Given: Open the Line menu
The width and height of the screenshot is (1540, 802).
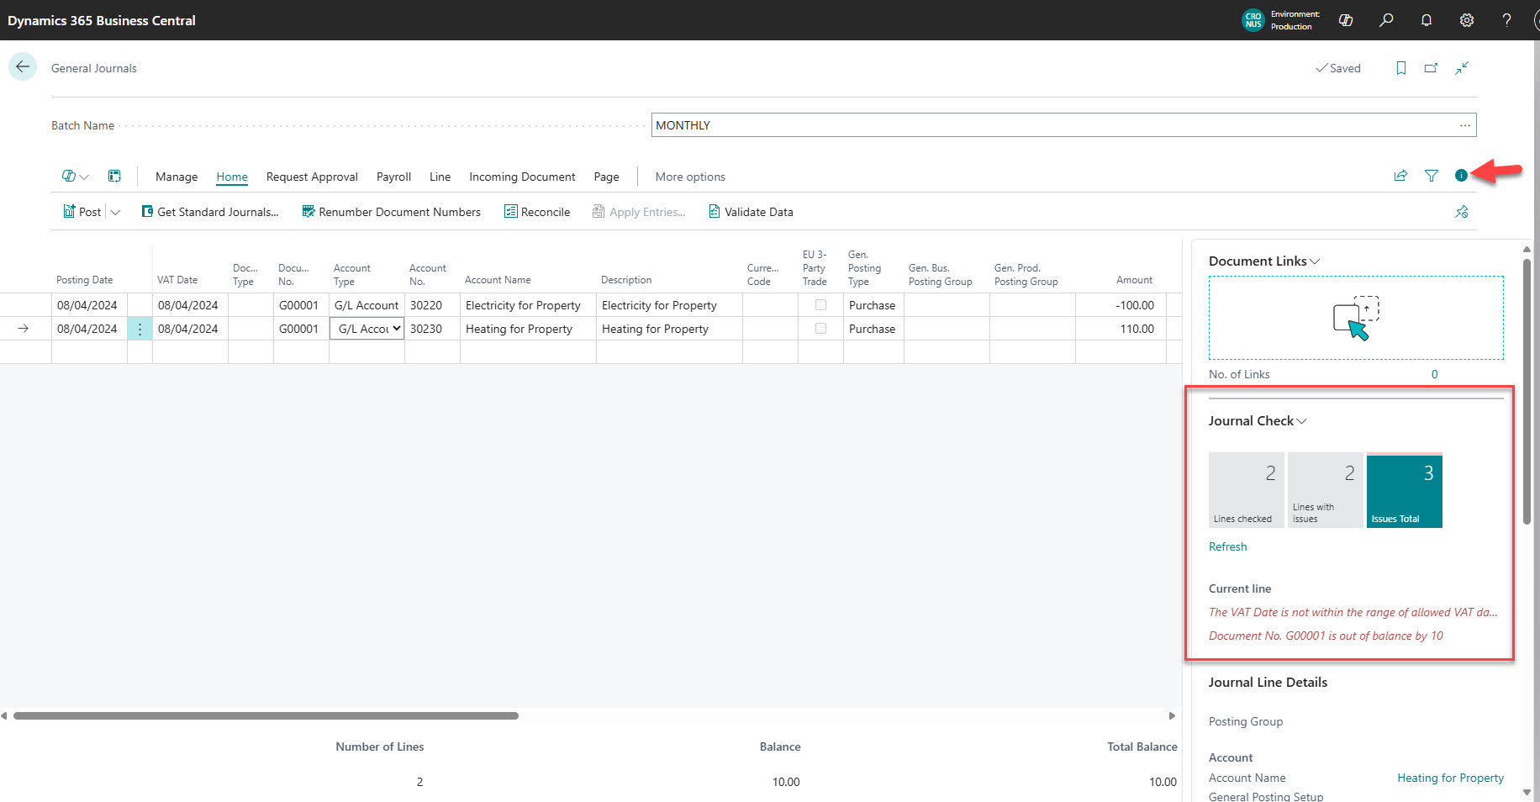Looking at the screenshot, I should point(440,177).
